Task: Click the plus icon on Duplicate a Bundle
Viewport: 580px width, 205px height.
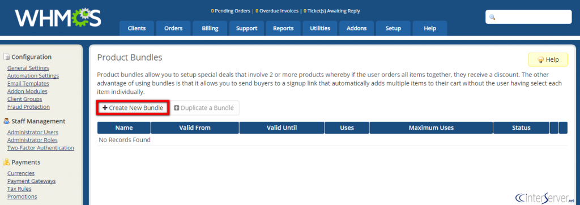Action: (x=177, y=108)
